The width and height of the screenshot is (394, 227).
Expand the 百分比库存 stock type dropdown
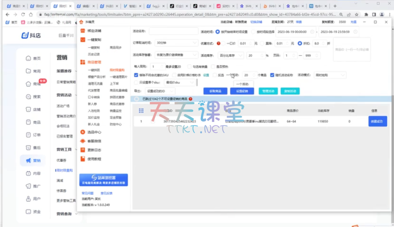click(x=231, y=56)
